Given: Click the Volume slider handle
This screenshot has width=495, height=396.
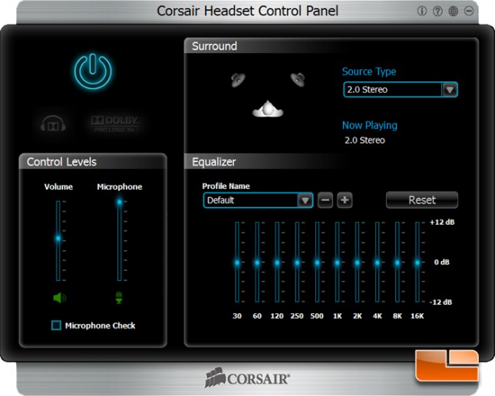Looking at the screenshot, I should (x=58, y=239).
